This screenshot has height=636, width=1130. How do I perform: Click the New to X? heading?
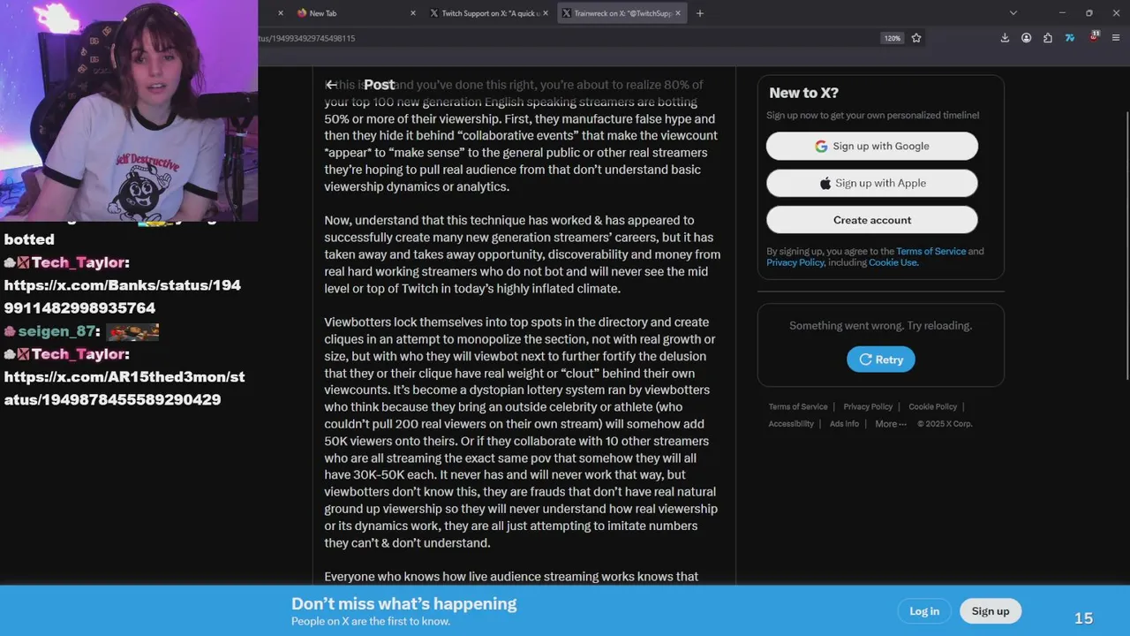pos(803,93)
